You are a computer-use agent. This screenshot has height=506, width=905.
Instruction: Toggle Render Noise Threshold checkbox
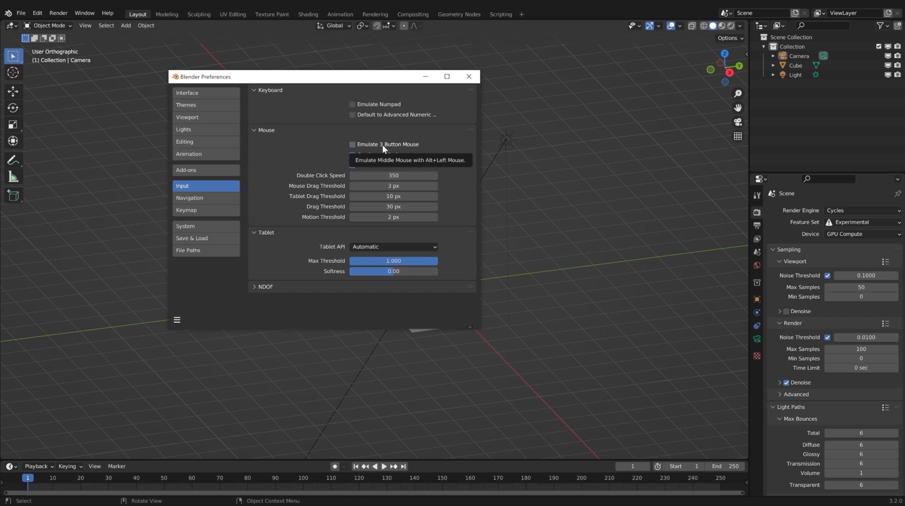pos(827,337)
